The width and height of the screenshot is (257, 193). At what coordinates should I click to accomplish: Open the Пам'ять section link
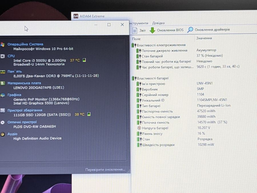[15, 72]
